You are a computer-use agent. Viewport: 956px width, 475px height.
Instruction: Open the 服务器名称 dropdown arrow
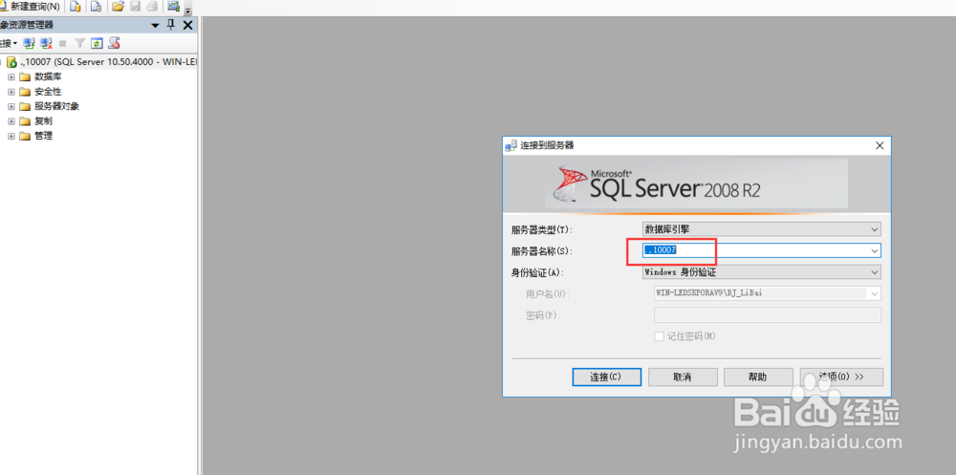[x=875, y=250]
